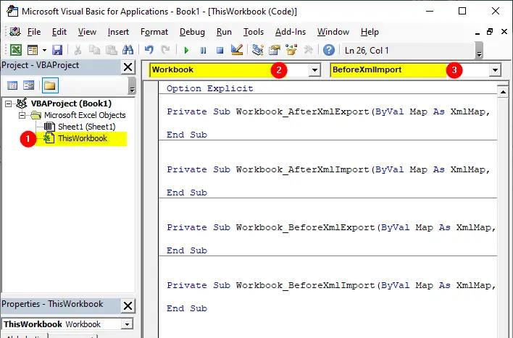Open the Insert menu
513x338 pixels.
[x=118, y=32]
